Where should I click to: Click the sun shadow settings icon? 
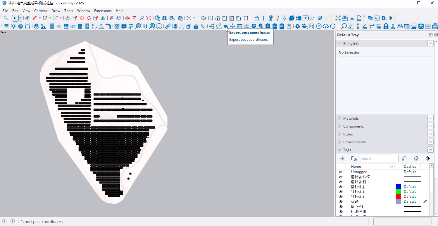pos(13,26)
